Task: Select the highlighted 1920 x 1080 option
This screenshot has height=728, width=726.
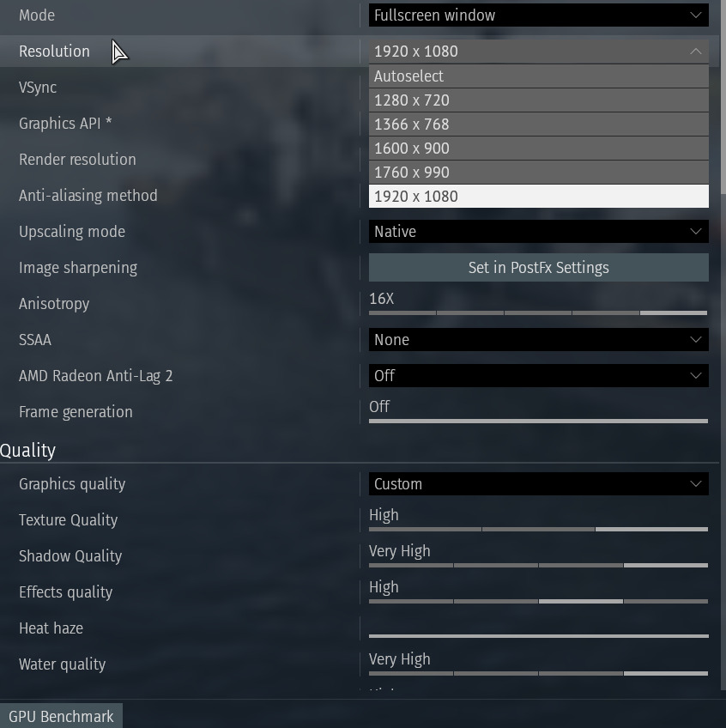Action: pyautogui.click(x=538, y=197)
